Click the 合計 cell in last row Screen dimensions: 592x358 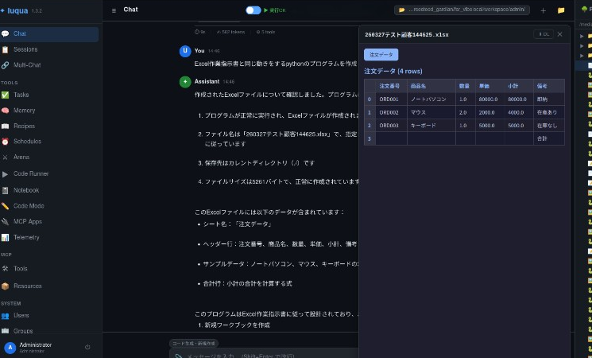coord(548,138)
